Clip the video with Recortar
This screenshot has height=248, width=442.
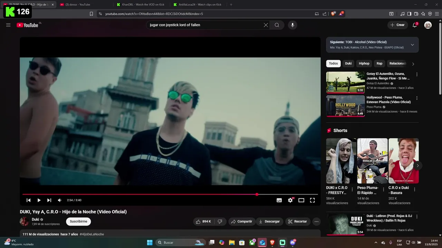click(298, 221)
